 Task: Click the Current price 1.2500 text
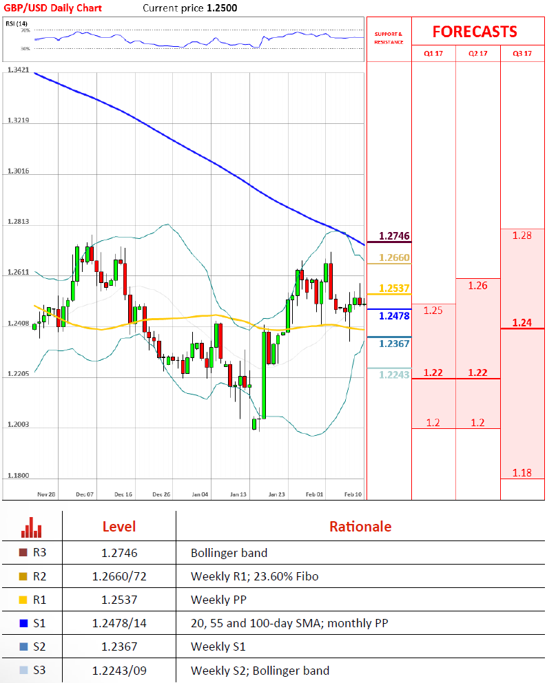tap(189, 8)
